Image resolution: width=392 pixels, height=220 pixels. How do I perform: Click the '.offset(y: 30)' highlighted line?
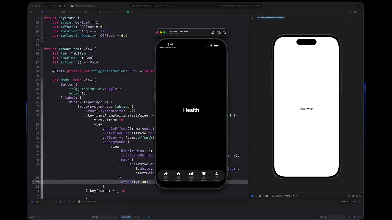[x=134, y=182]
